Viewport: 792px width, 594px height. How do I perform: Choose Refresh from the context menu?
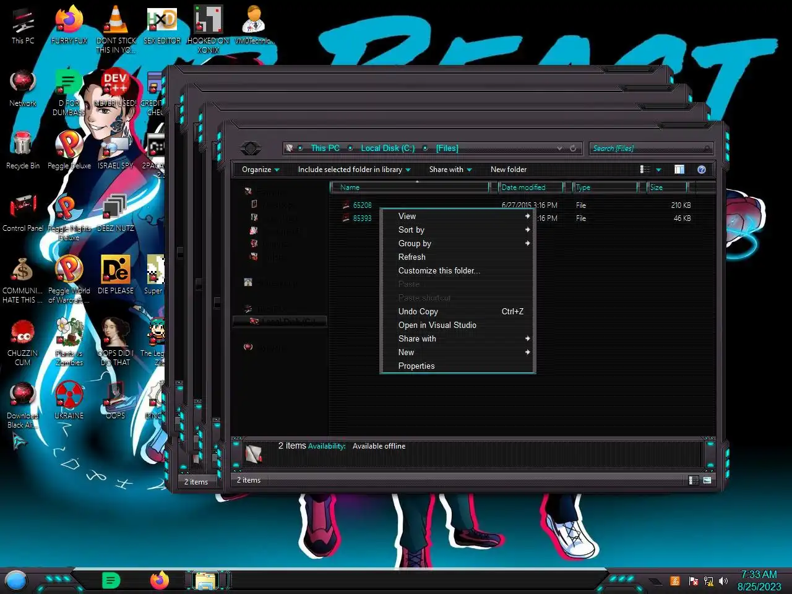[x=458, y=257]
